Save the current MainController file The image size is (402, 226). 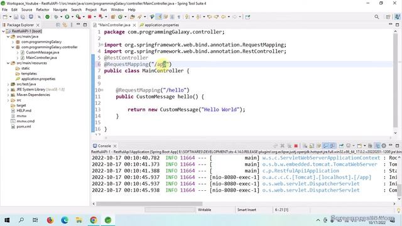point(16,17)
